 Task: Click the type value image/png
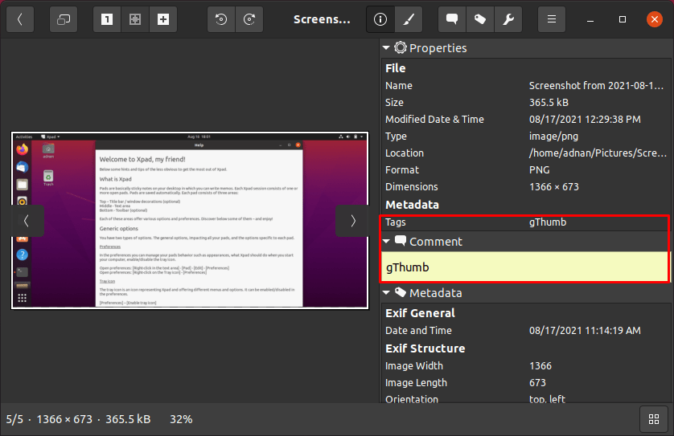tap(553, 136)
